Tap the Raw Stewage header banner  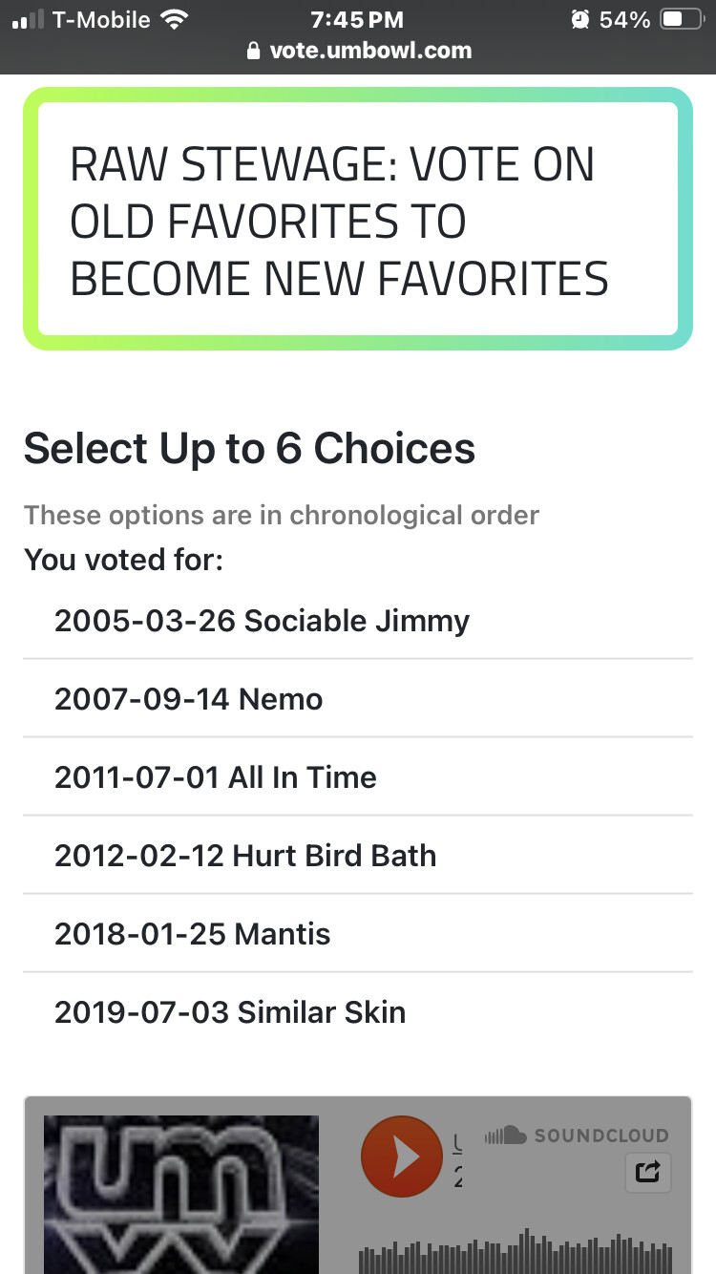(x=357, y=220)
